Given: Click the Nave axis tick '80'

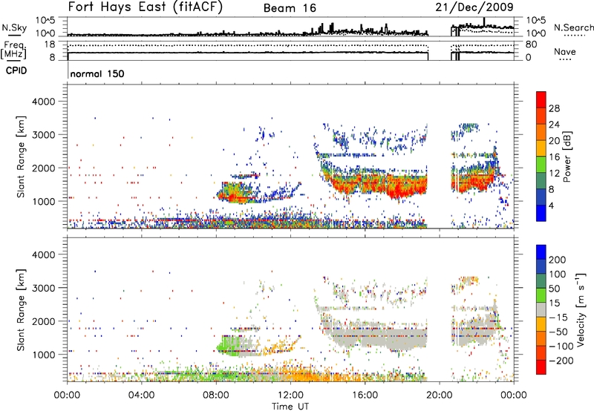Looking at the screenshot, I should click(x=531, y=45).
